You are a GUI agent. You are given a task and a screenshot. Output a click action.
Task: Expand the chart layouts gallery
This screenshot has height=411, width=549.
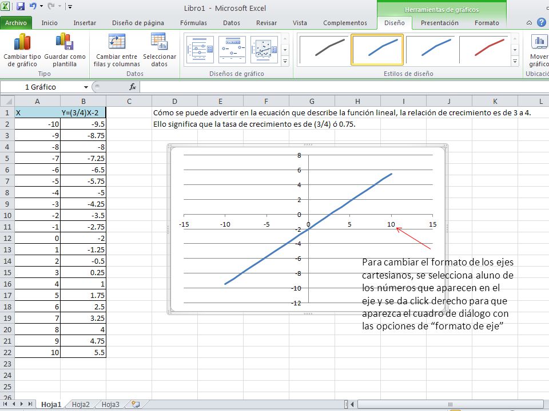[x=285, y=62]
